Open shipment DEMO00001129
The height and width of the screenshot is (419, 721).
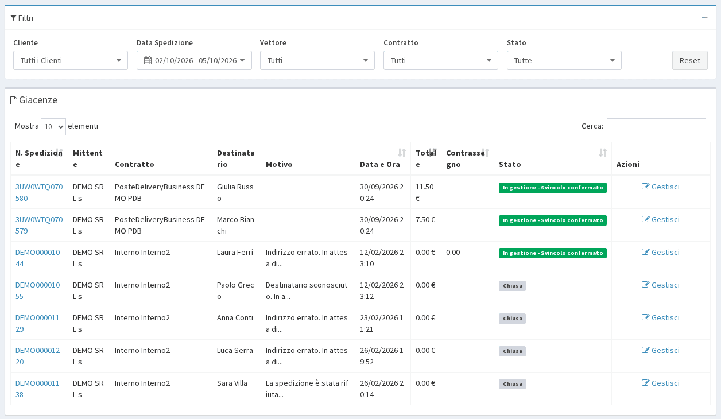(x=39, y=323)
